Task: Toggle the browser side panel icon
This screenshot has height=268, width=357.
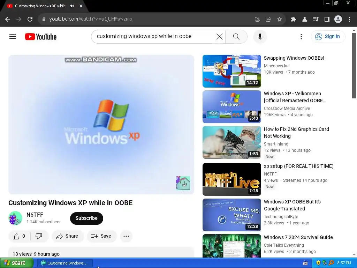Action: (x=327, y=20)
